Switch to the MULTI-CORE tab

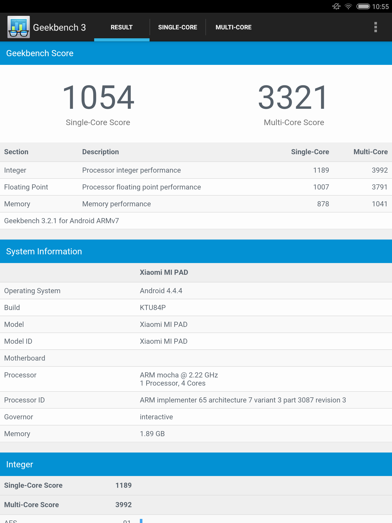[x=234, y=27]
